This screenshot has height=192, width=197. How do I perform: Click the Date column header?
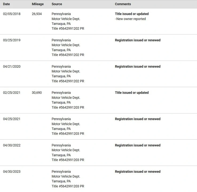(6, 4)
